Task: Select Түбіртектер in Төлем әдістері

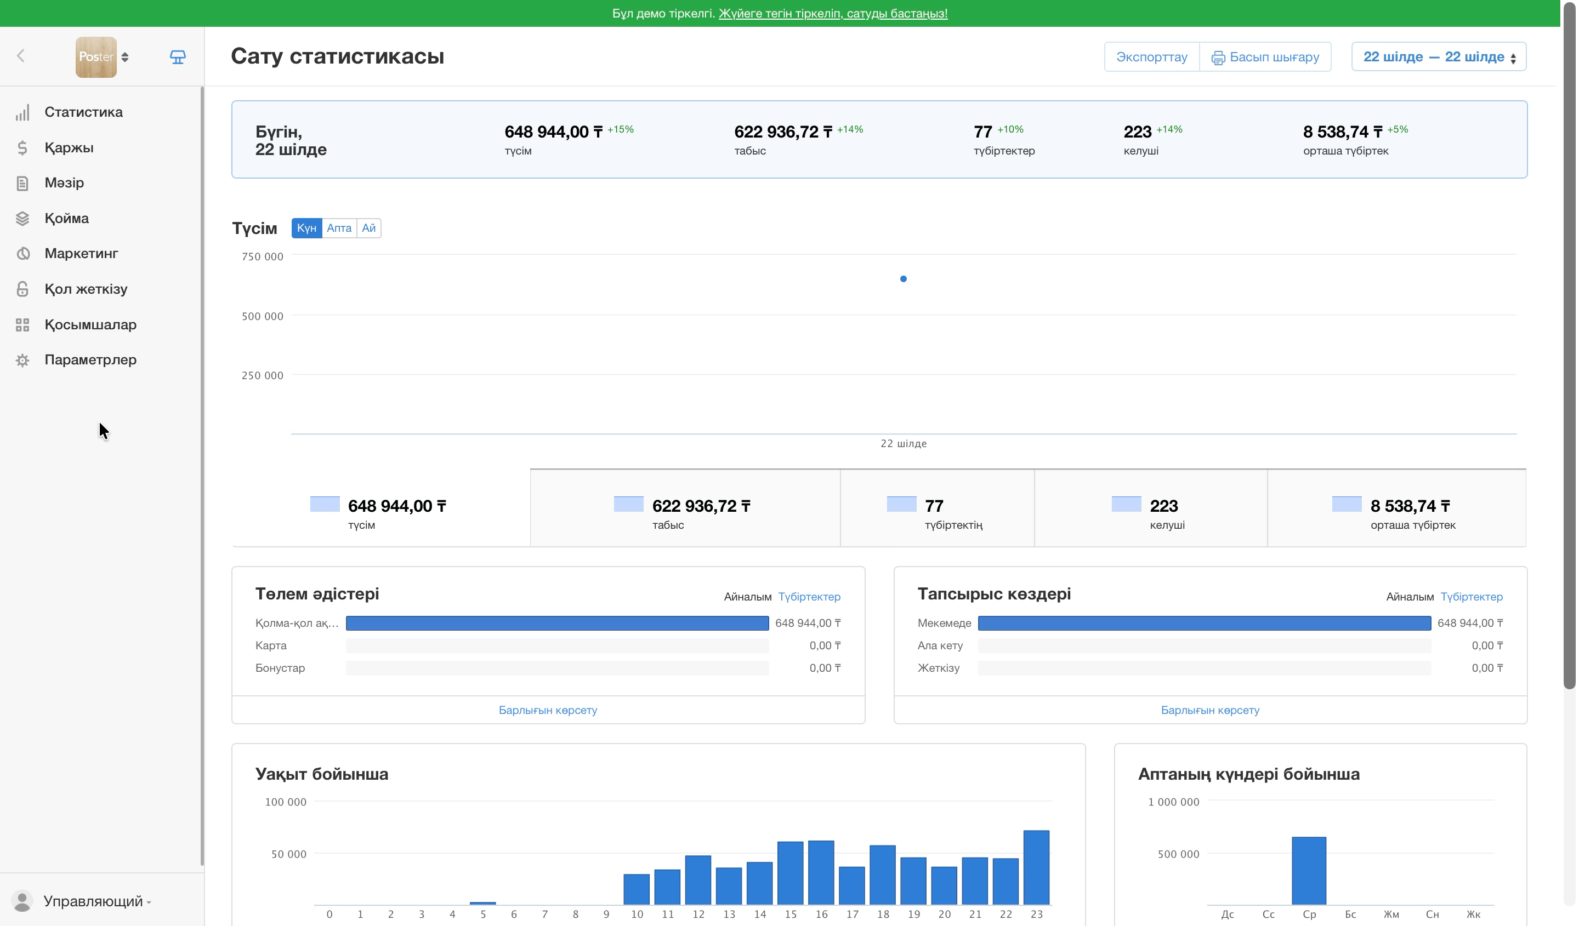Action: (x=809, y=597)
